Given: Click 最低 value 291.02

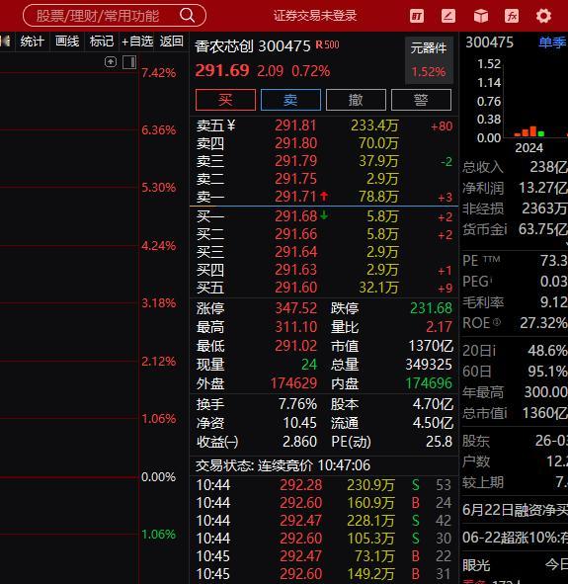Looking at the screenshot, I should (x=296, y=346).
